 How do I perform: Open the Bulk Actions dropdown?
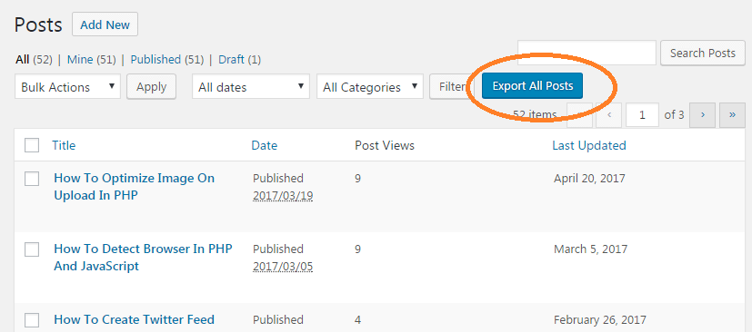[67, 86]
